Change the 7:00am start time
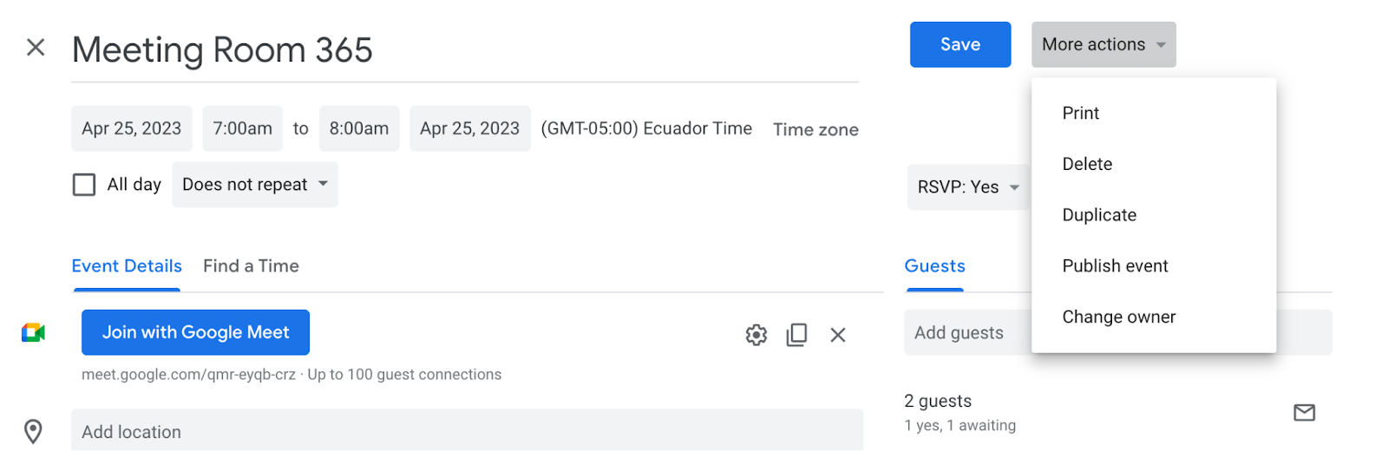The height and width of the screenshot is (451, 1388). [242, 129]
